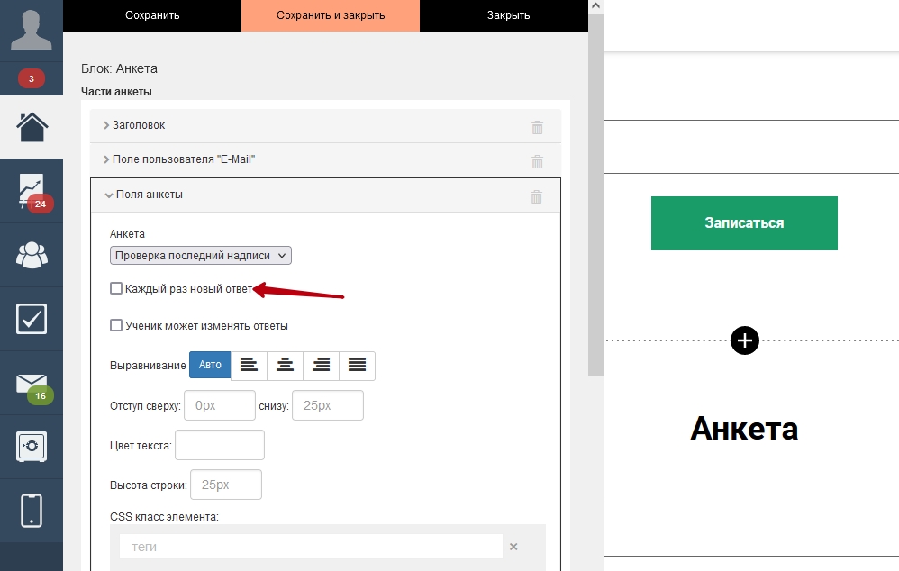Select center alignment button
This screenshot has height=571, width=899.
pyautogui.click(x=285, y=365)
